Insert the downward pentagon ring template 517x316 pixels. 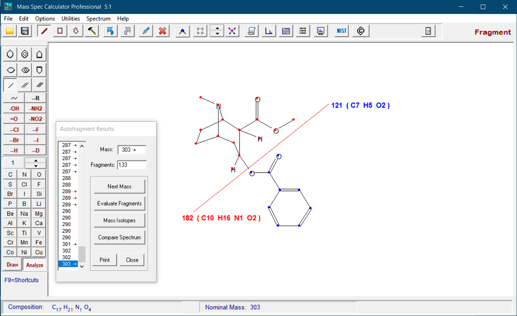[39, 70]
